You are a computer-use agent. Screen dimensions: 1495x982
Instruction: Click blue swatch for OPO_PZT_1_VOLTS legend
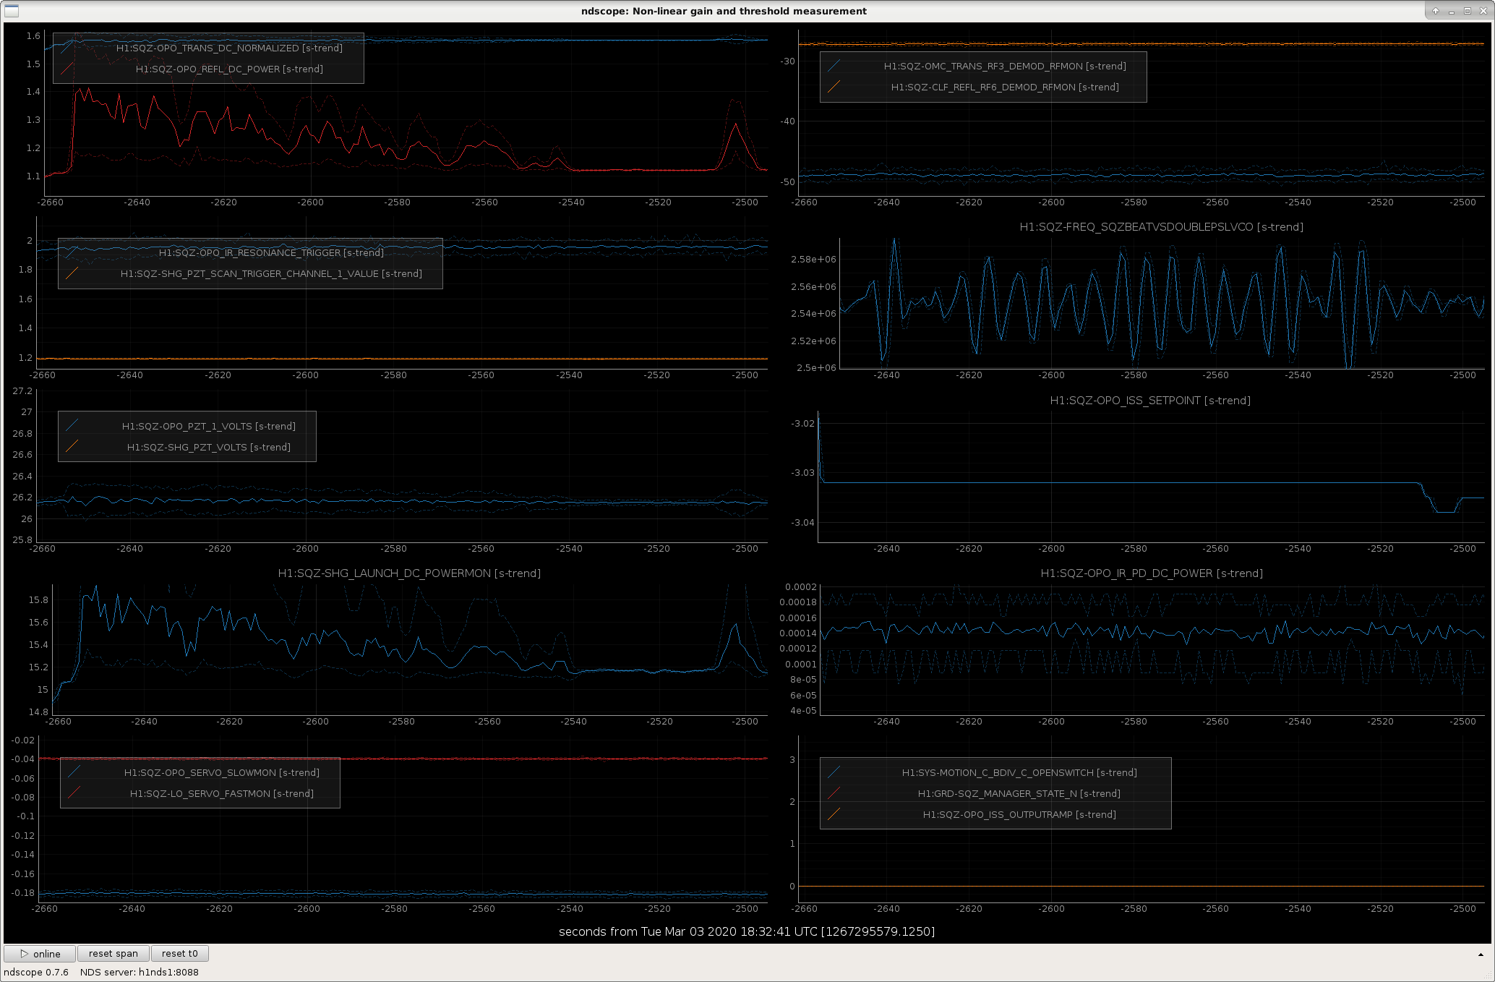(x=72, y=426)
